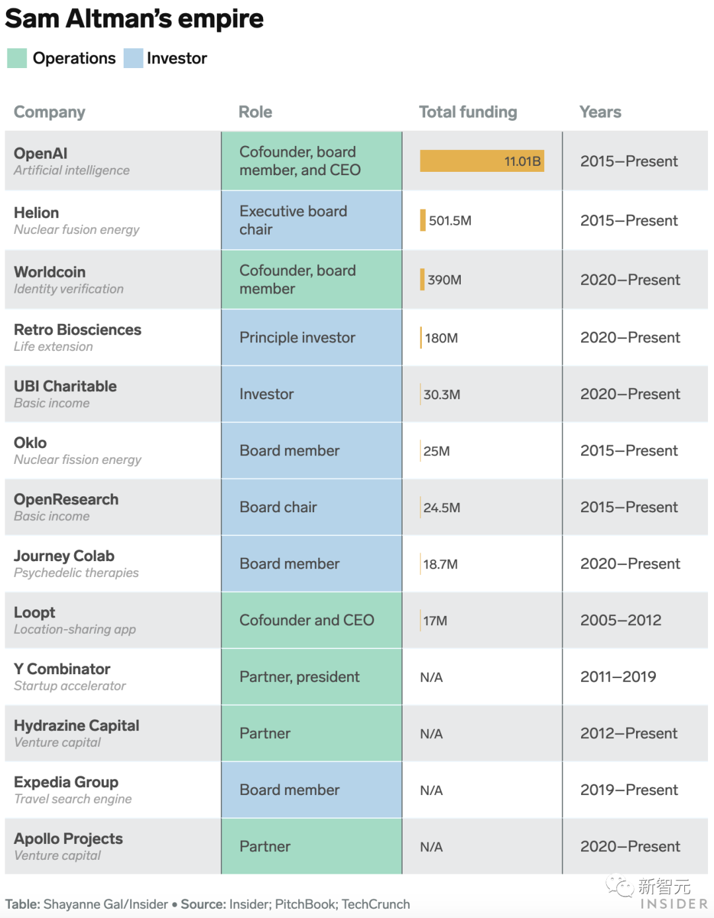Click the Journey Colab company name
Viewport: 714px width, 918px height.
pyautogui.click(x=64, y=556)
